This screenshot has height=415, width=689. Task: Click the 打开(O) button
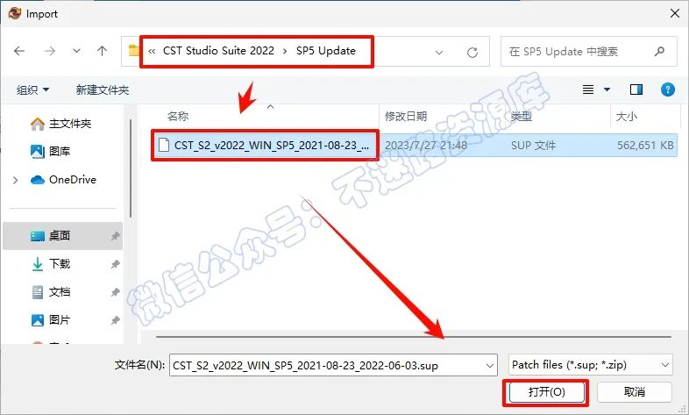[x=547, y=391]
